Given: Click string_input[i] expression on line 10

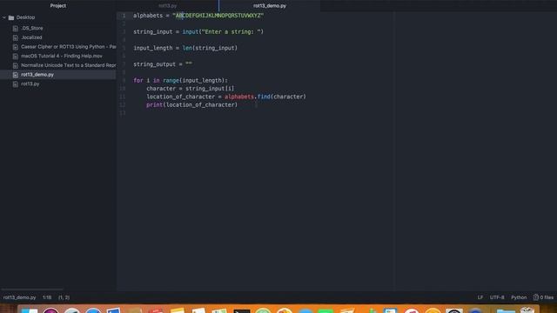Looking at the screenshot, I should [210, 89].
